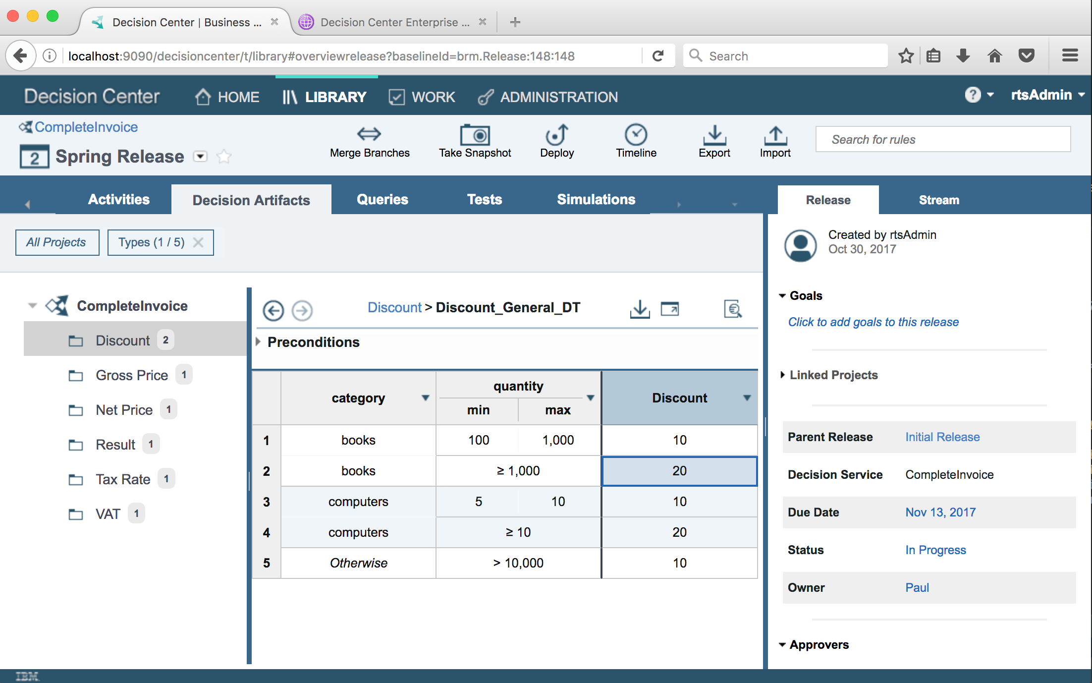
Task: Switch to the Stream tab
Action: pos(938,200)
